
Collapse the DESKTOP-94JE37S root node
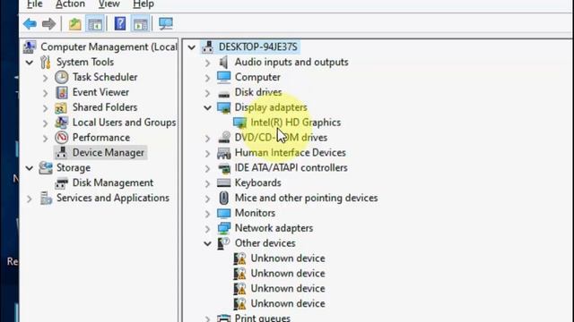click(191, 47)
